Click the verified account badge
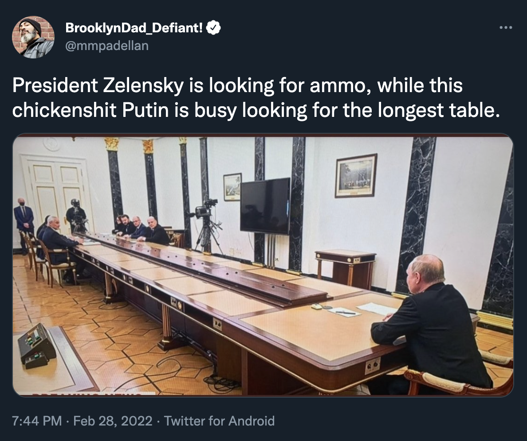Screen dimensions: 527x441 (x=214, y=27)
